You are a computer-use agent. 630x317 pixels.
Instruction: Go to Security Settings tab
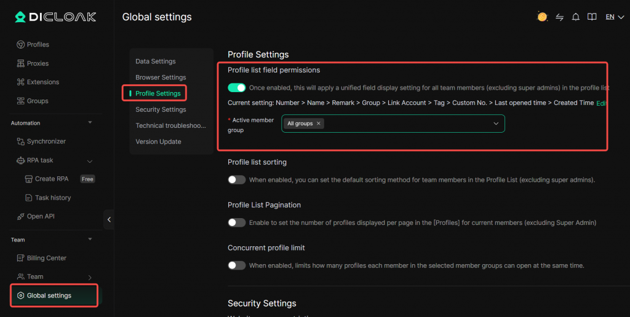(161, 109)
